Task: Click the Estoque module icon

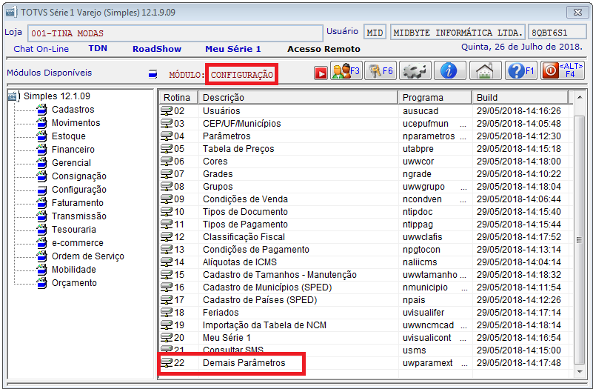Action: point(42,136)
